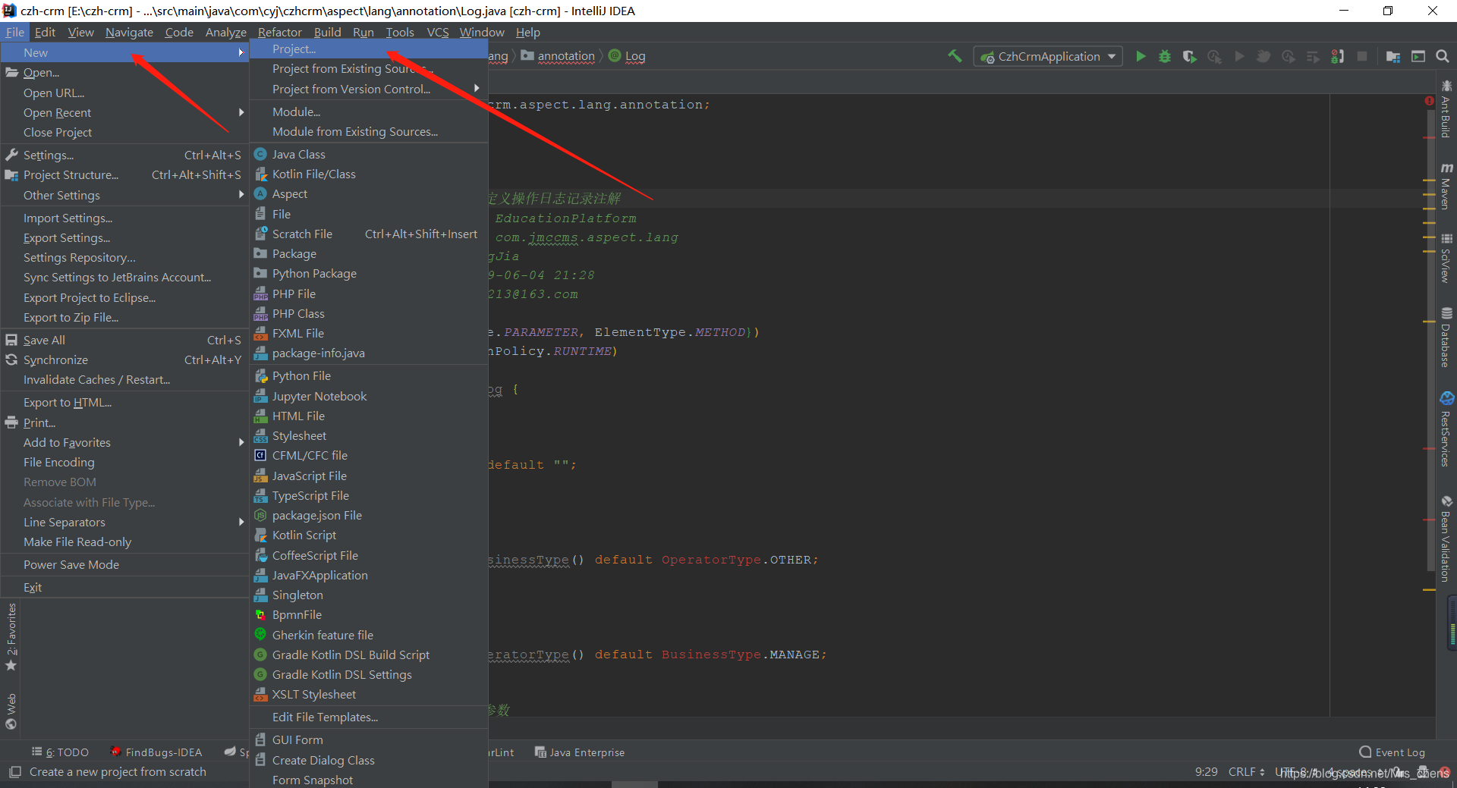Create a new Python File
The image size is (1457, 788).
[369, 376]
